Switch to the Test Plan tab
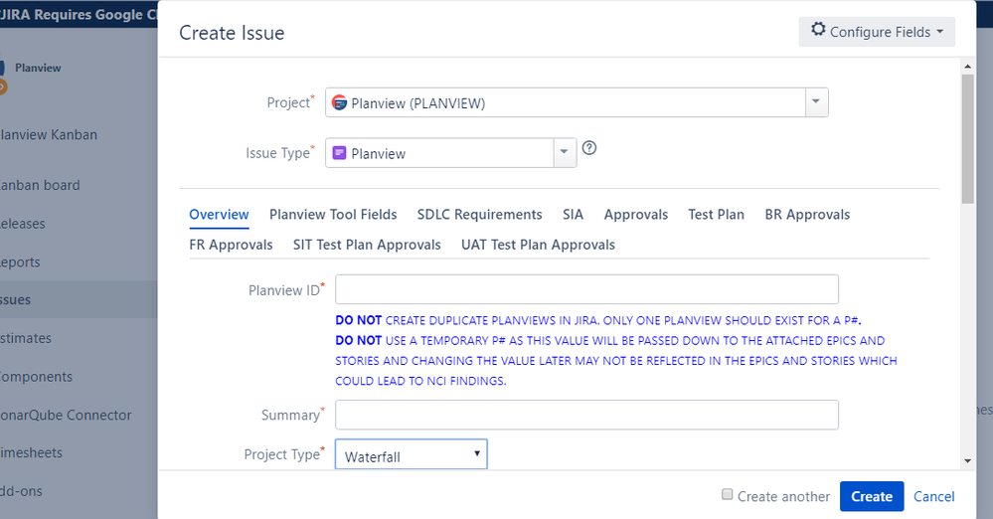Image resolution: width=993 pixels, height=519 pixels. tap(717, 214)
